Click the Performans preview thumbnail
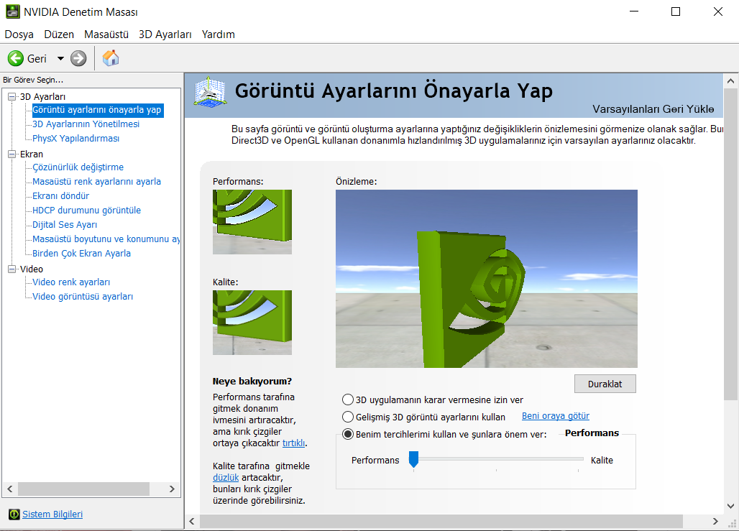Viewport: 739px width, 531px height. [252, 221]
